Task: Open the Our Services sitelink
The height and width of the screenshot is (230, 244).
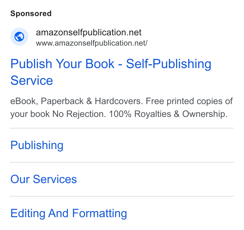Action: (44, 179)
